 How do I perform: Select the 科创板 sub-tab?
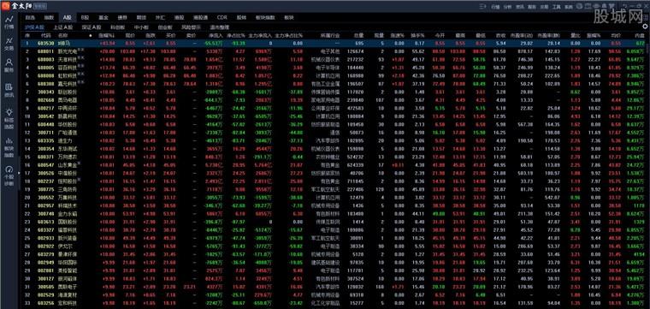pyautogui.click(x=117, y=27)
